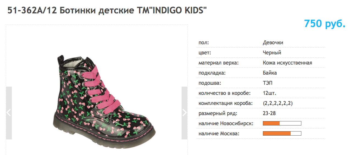Click the "Кожа искусственная" material value

pos(287,63)
